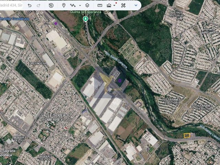This screenshot has width=220, height=165.
Task: Open path tool options dropdown arrow
Action: (80, 5)
